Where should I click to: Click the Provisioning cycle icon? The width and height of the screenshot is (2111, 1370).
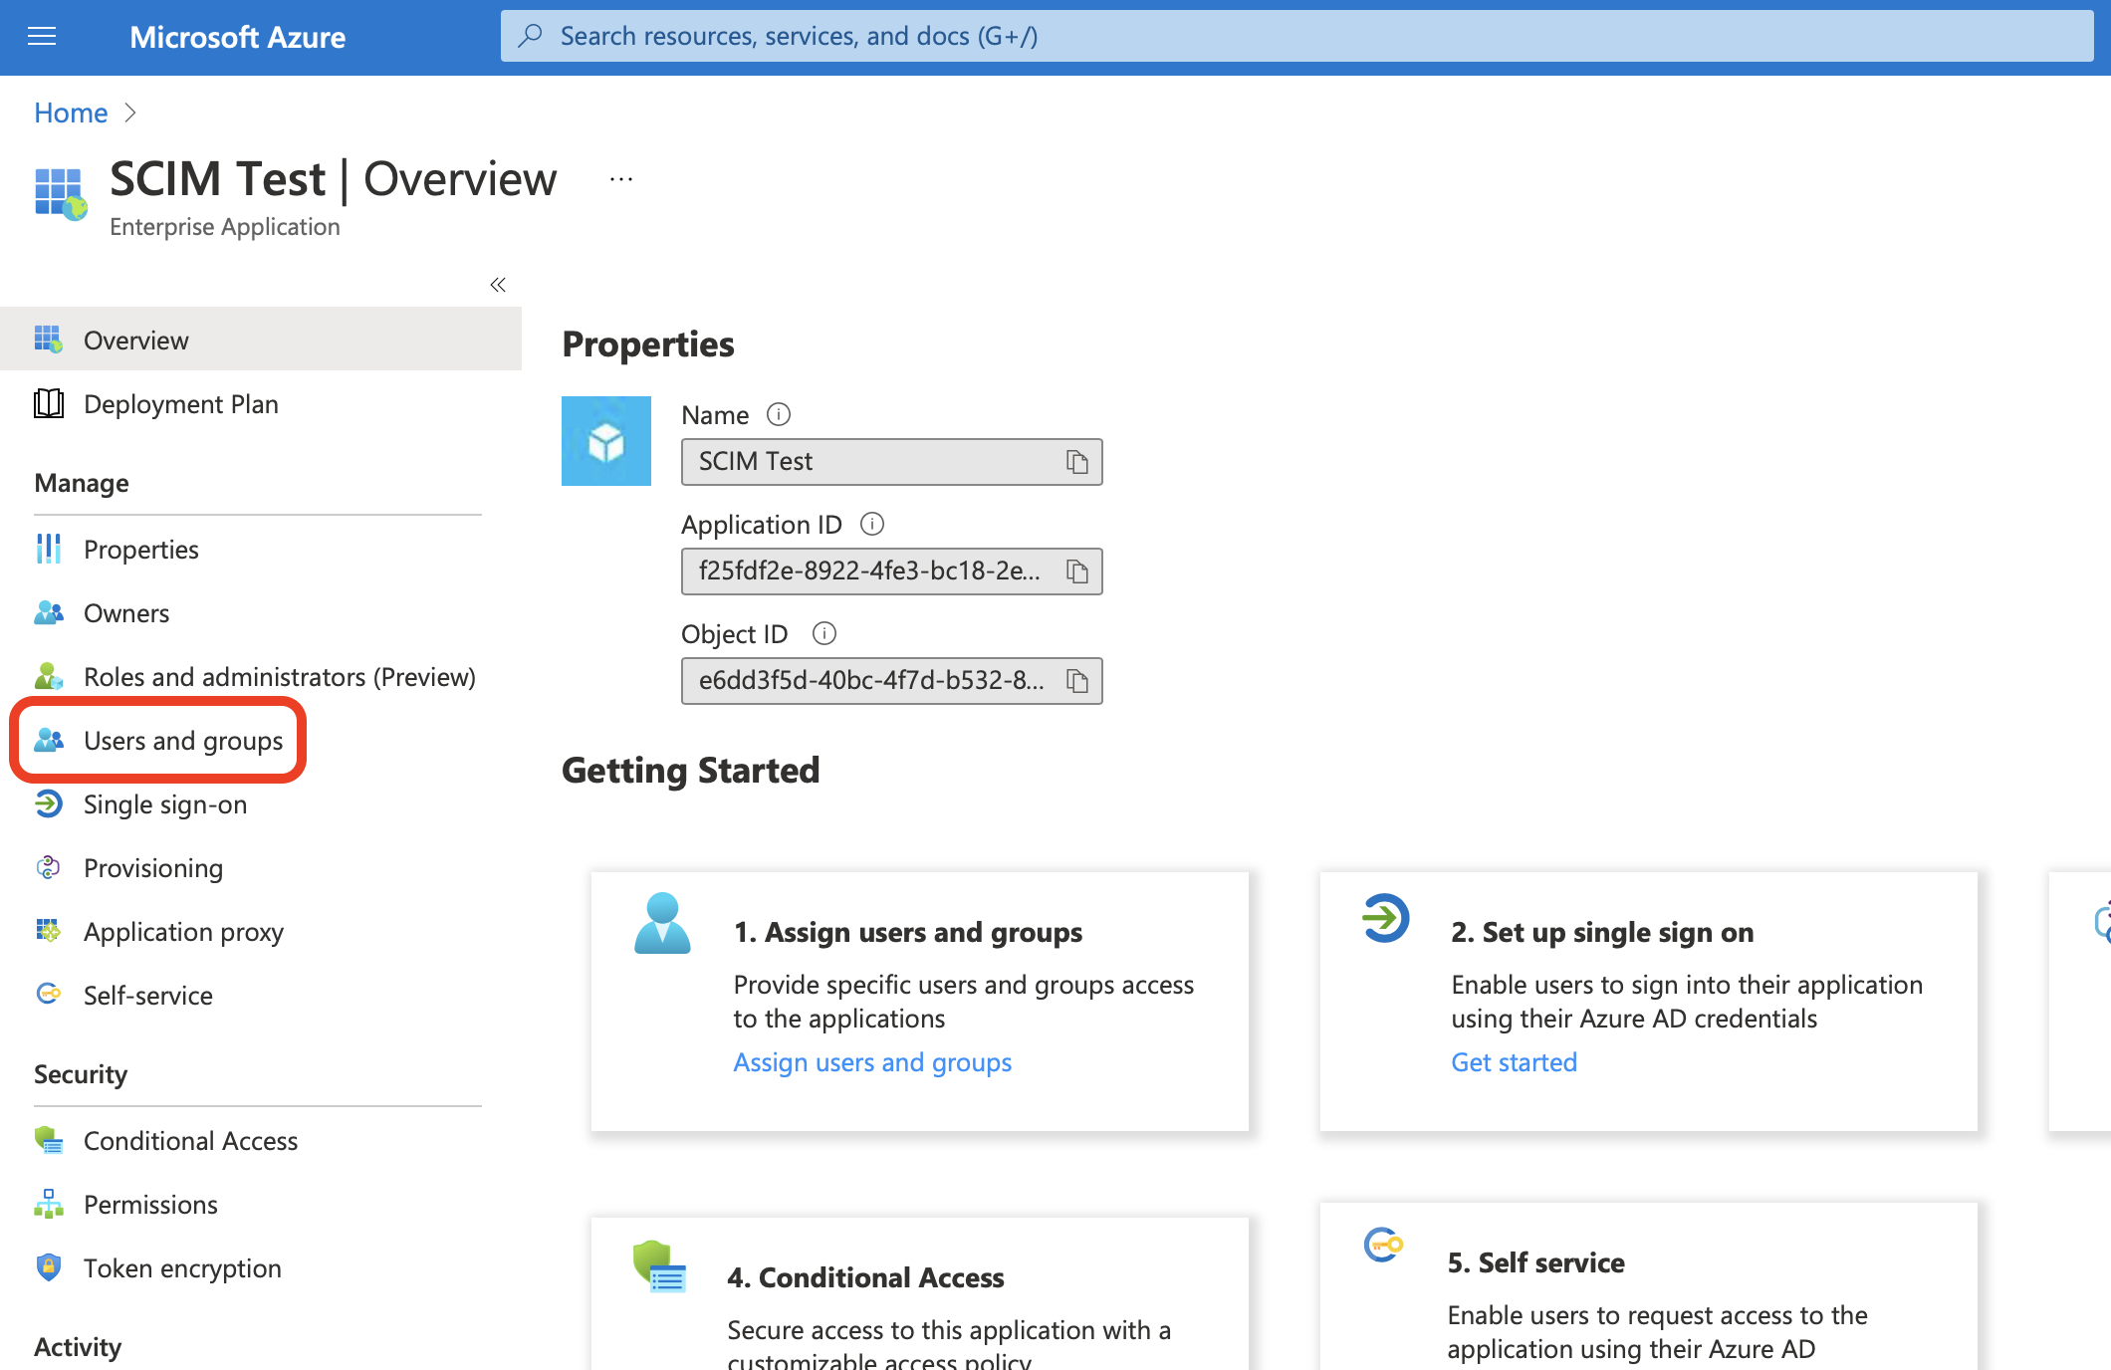[49, 867]
